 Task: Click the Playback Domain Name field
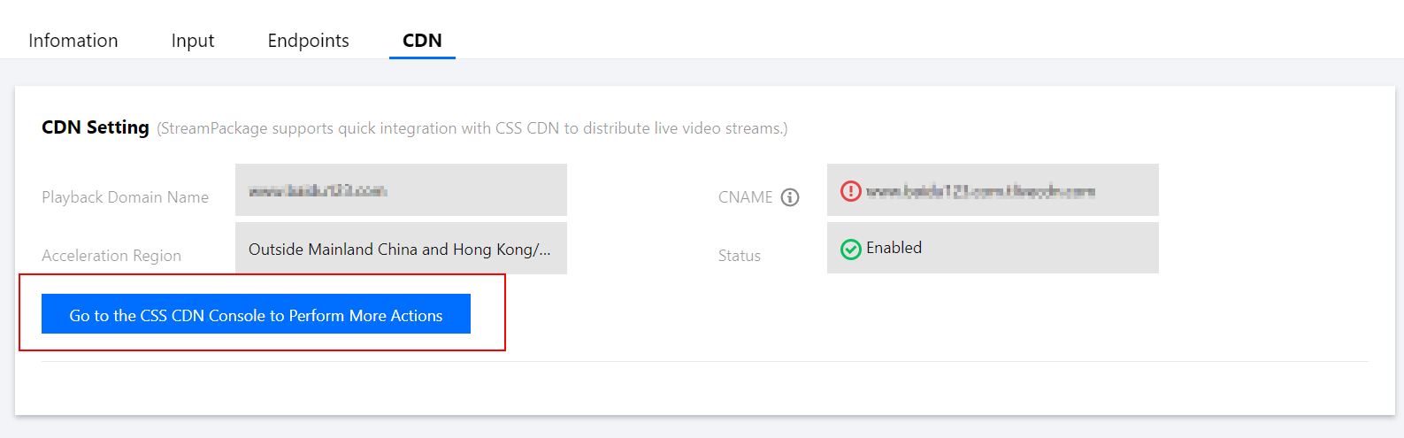[x=401, y=190]
